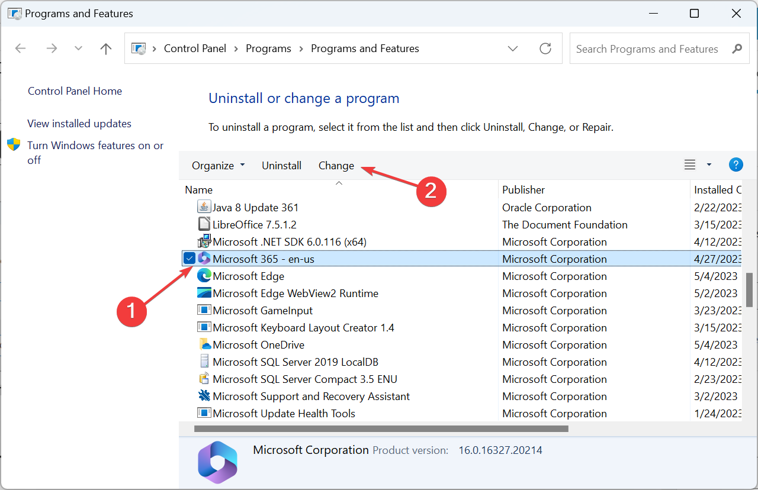Select Microsoft Edge entry name
The width and height of the screenshot is (758, 490).
tap(249, 276)
